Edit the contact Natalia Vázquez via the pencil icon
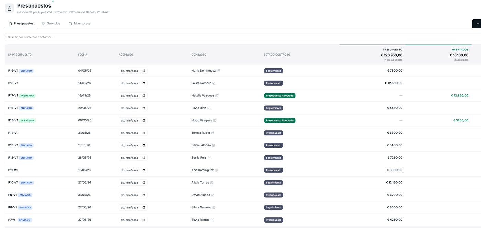The image size is (481, 228). coord(217,96)
